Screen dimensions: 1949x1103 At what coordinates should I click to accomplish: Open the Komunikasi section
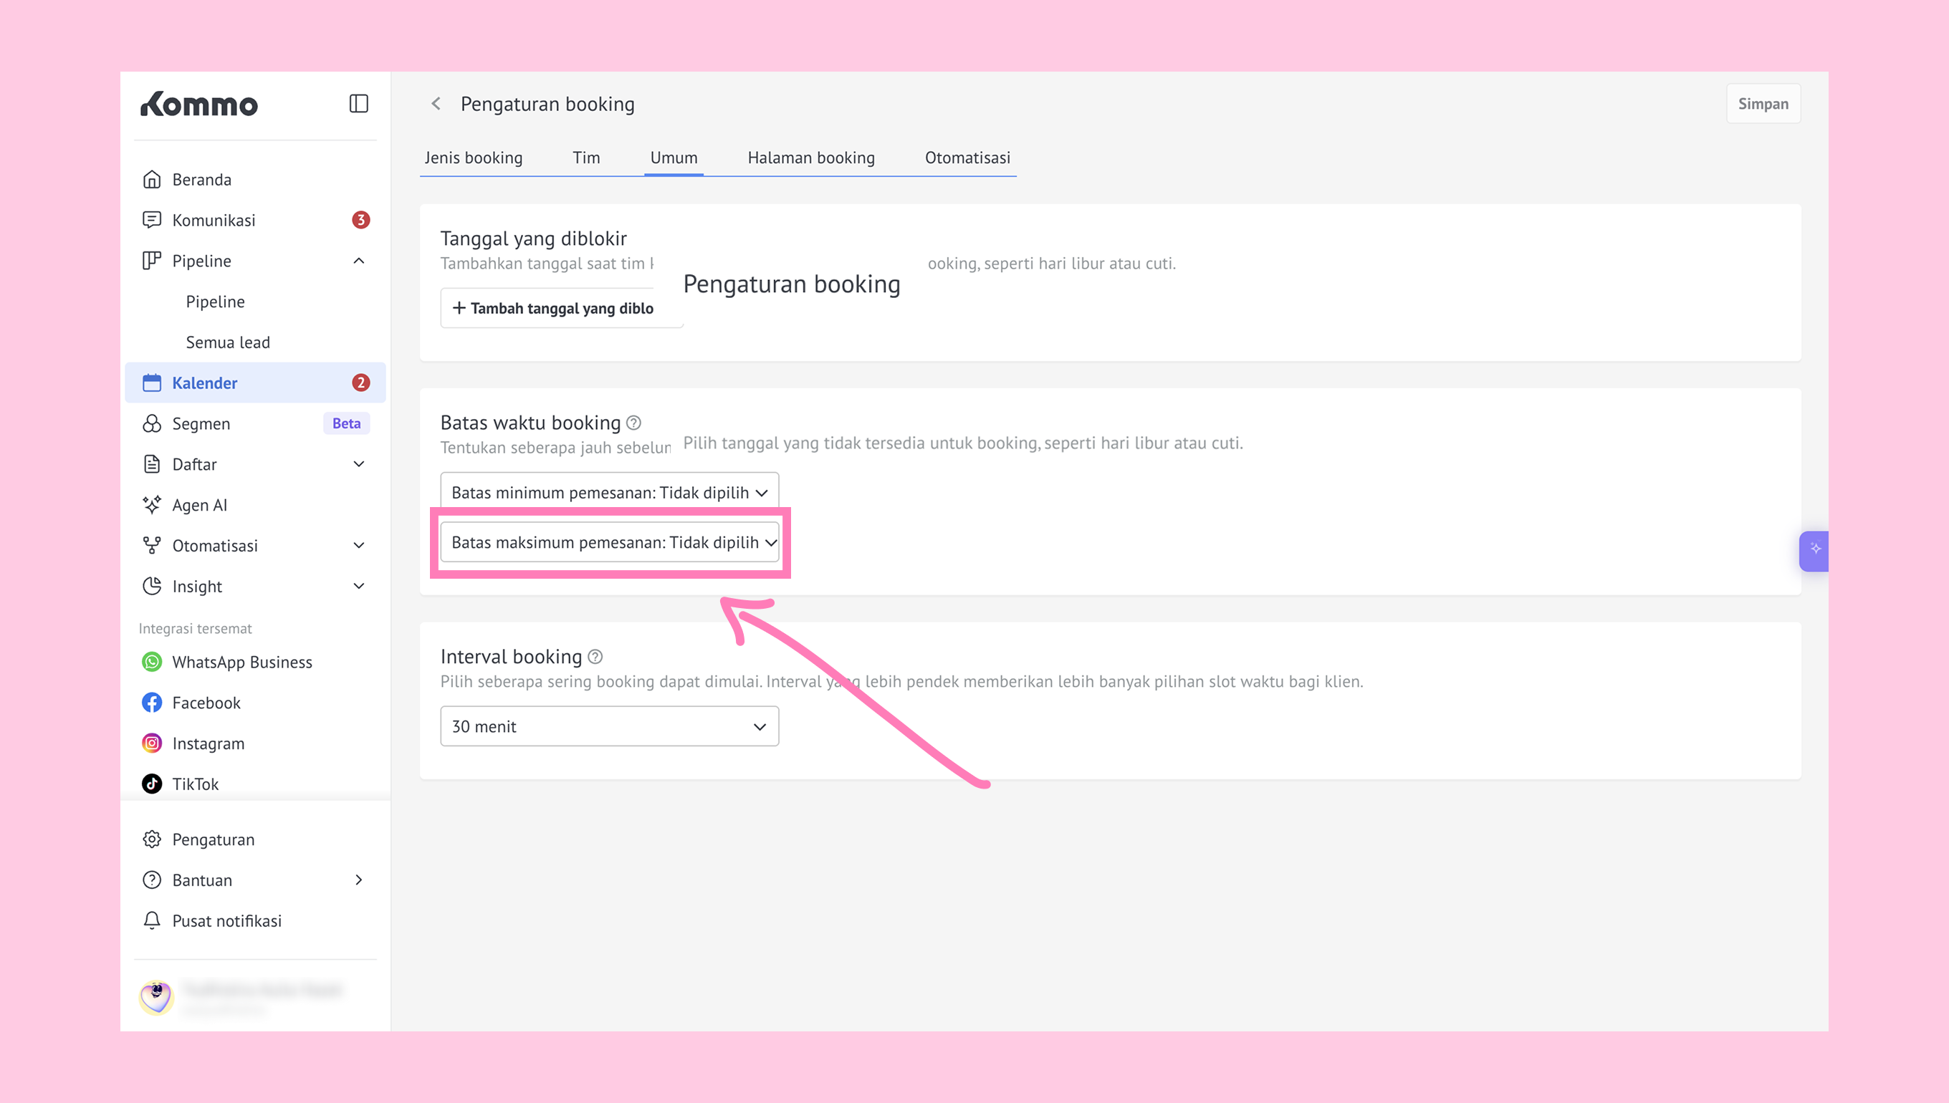(255, 221)
